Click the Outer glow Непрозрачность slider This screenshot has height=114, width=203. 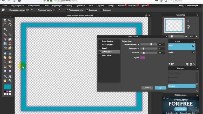(149, 44)
